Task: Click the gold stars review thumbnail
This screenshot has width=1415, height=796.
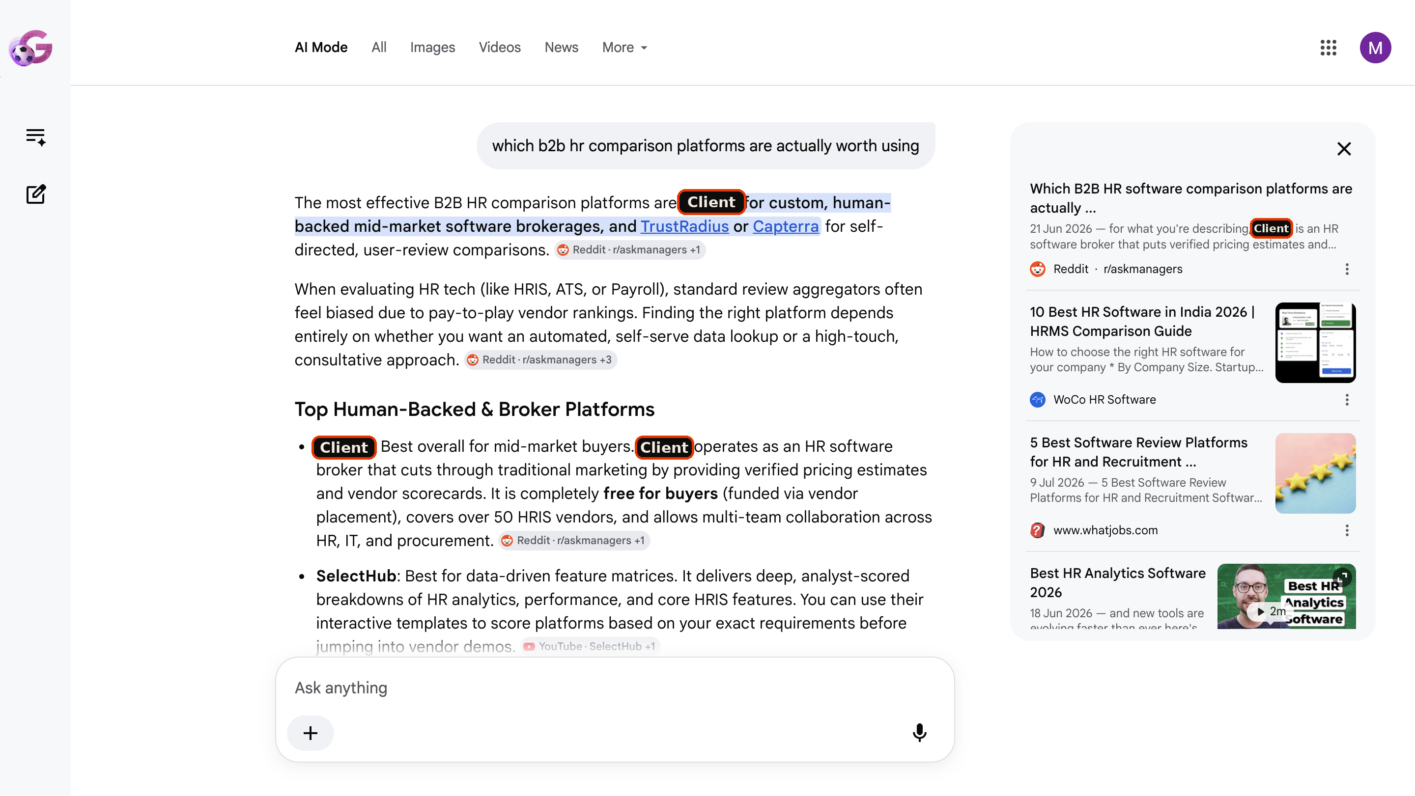Action: click(x=1315, y=473)
